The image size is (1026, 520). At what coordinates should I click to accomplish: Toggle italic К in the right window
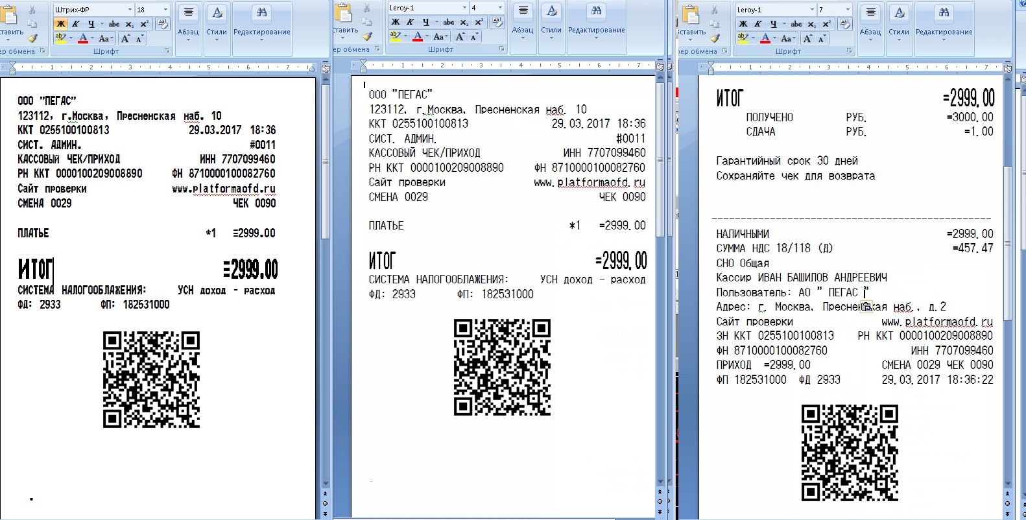pyautogui.click(x=758, y=24)
